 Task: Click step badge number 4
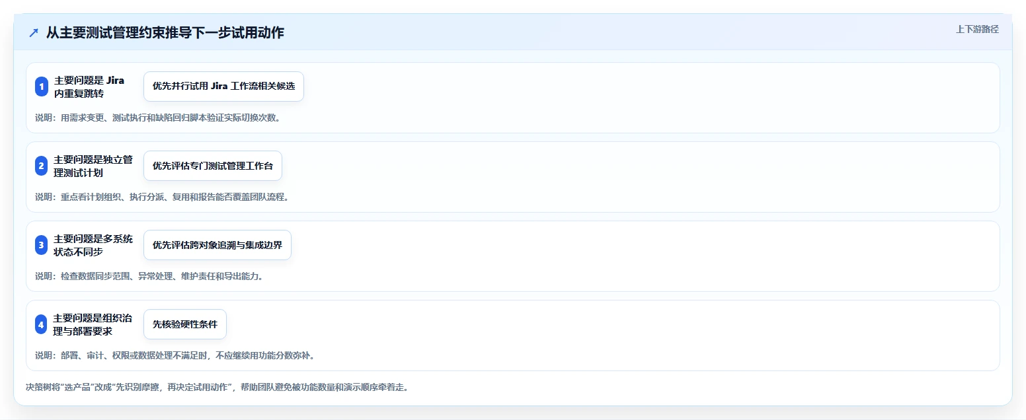tap(42, 324)
